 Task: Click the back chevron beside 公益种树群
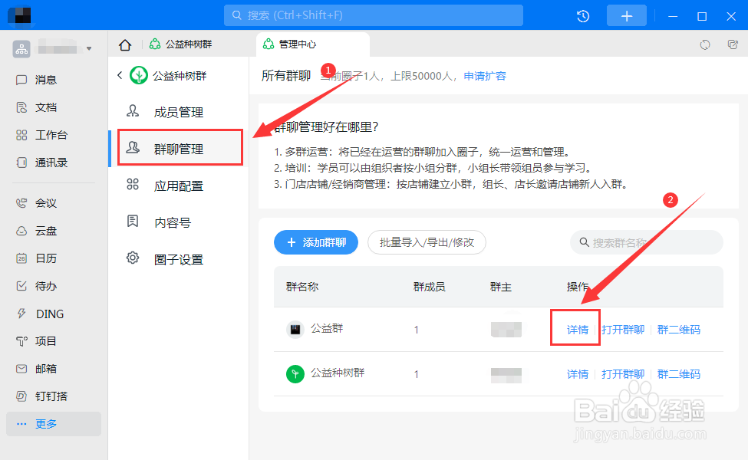(120, 75)
